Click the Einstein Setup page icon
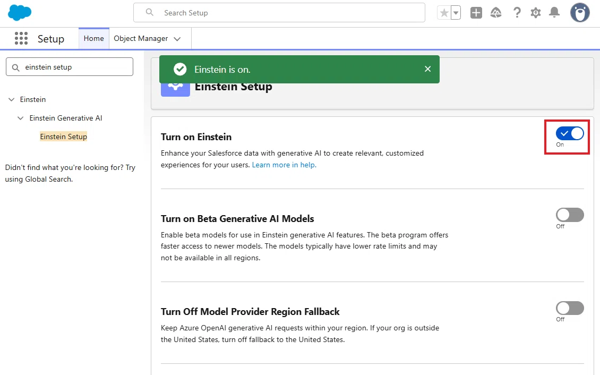The width and height of the screenshot is (600, 375). [x=175, y=89]
